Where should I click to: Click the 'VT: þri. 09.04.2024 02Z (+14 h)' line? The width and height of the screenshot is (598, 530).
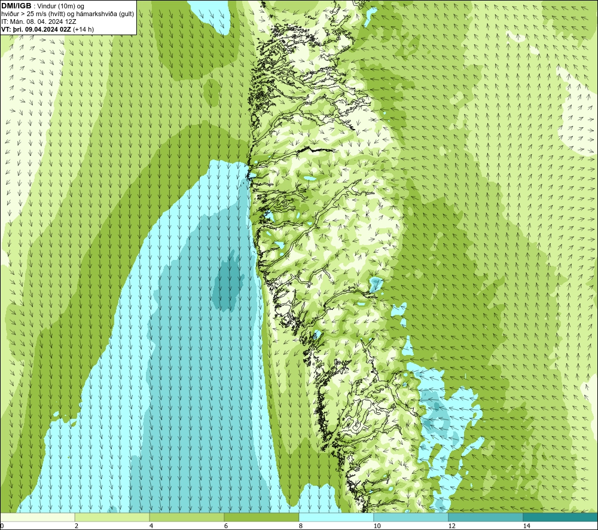pos(48,29)
